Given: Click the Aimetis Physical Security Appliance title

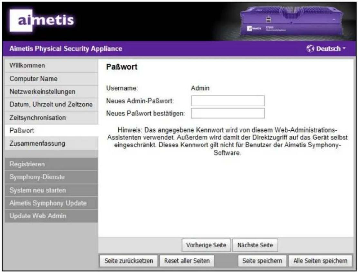Looking at the screenshot, I should click(66, 49).
